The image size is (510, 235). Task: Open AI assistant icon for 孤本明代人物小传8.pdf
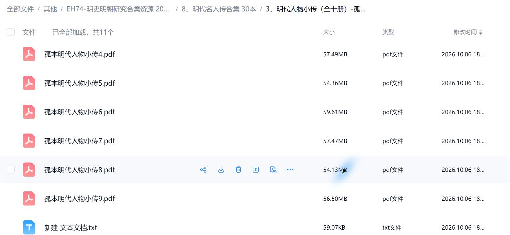pyautogui.click(x=273, y=170)
